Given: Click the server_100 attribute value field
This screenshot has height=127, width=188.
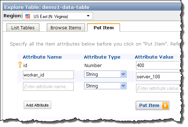Looking at the screenshot, I should [x=159, y=77].
